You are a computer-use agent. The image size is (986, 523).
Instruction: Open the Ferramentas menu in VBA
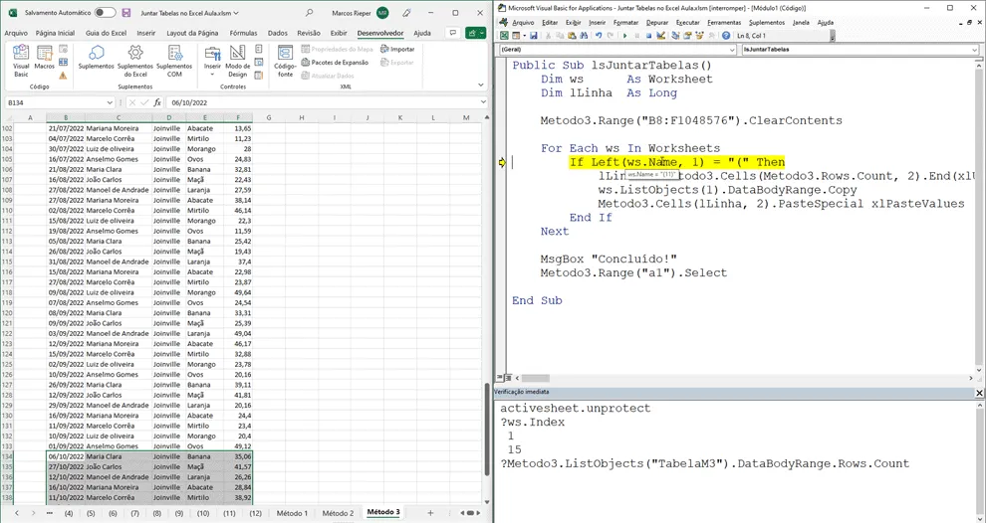[x=724, y=23]
